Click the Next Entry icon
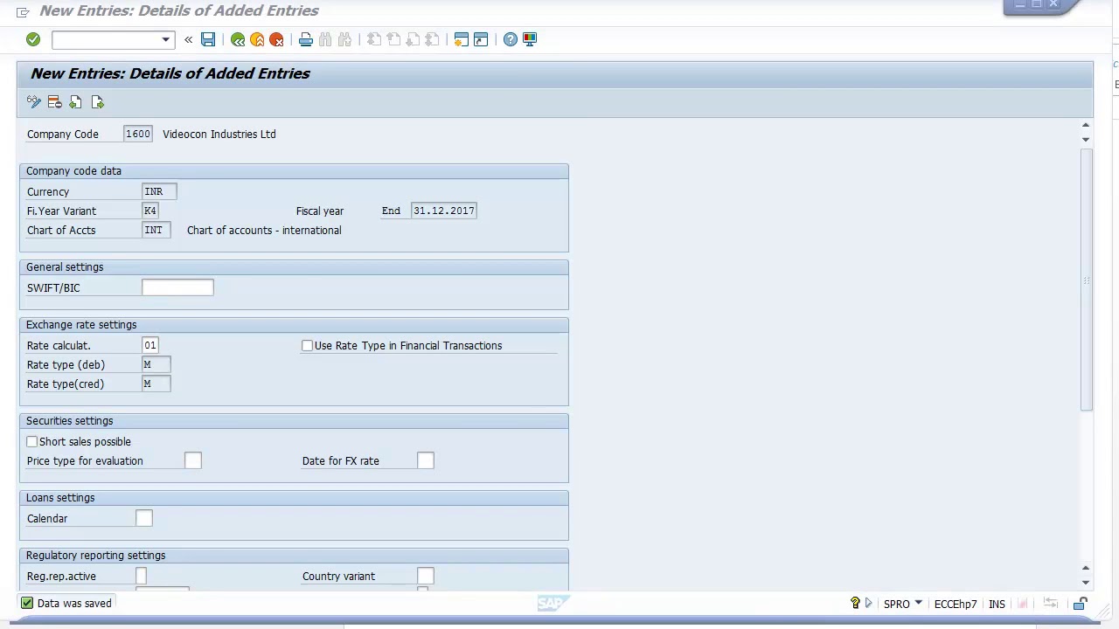Viewport: 1119px width, 629px height. pyautogui.click(x=97, y=102)
